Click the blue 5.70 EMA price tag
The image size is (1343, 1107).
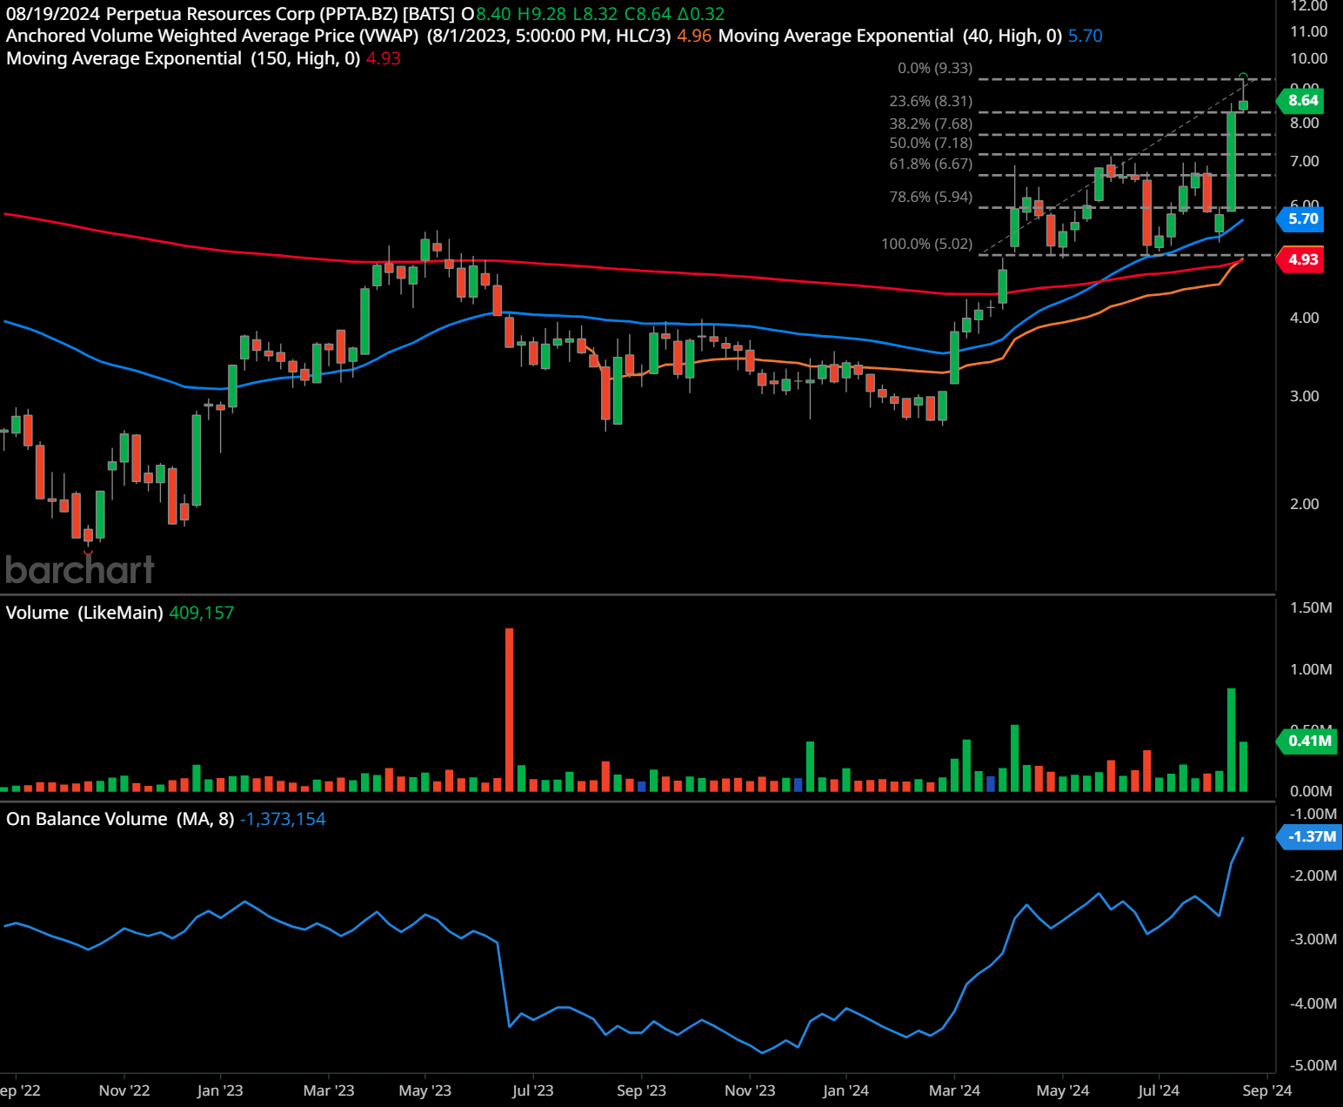click(1301, 218)
